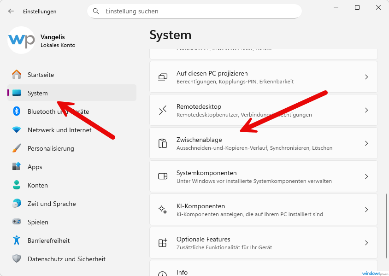
Task: Expand KI-Komponenten with the right chevron
Action: [366, 209]
